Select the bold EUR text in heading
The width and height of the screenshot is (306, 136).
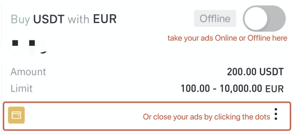(x=105, y=19)
